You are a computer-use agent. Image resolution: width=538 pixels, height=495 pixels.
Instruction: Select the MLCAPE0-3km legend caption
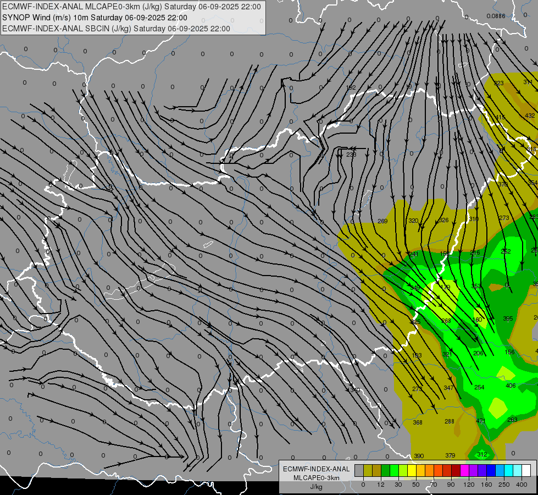pos(317,478)
